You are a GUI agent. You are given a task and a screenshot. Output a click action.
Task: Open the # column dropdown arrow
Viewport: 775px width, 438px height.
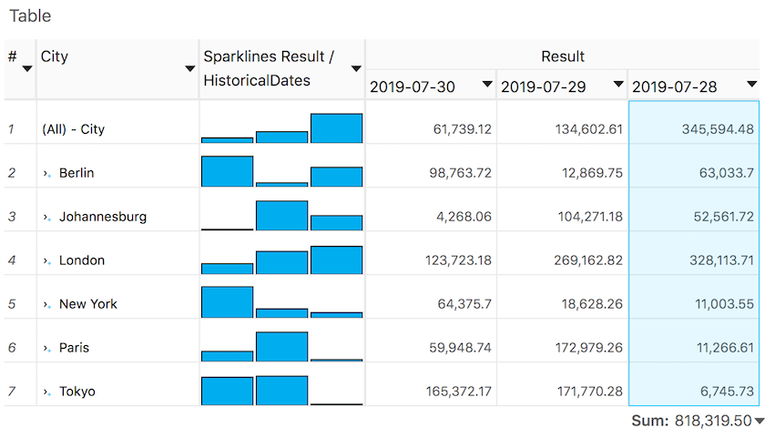point(27,68)
